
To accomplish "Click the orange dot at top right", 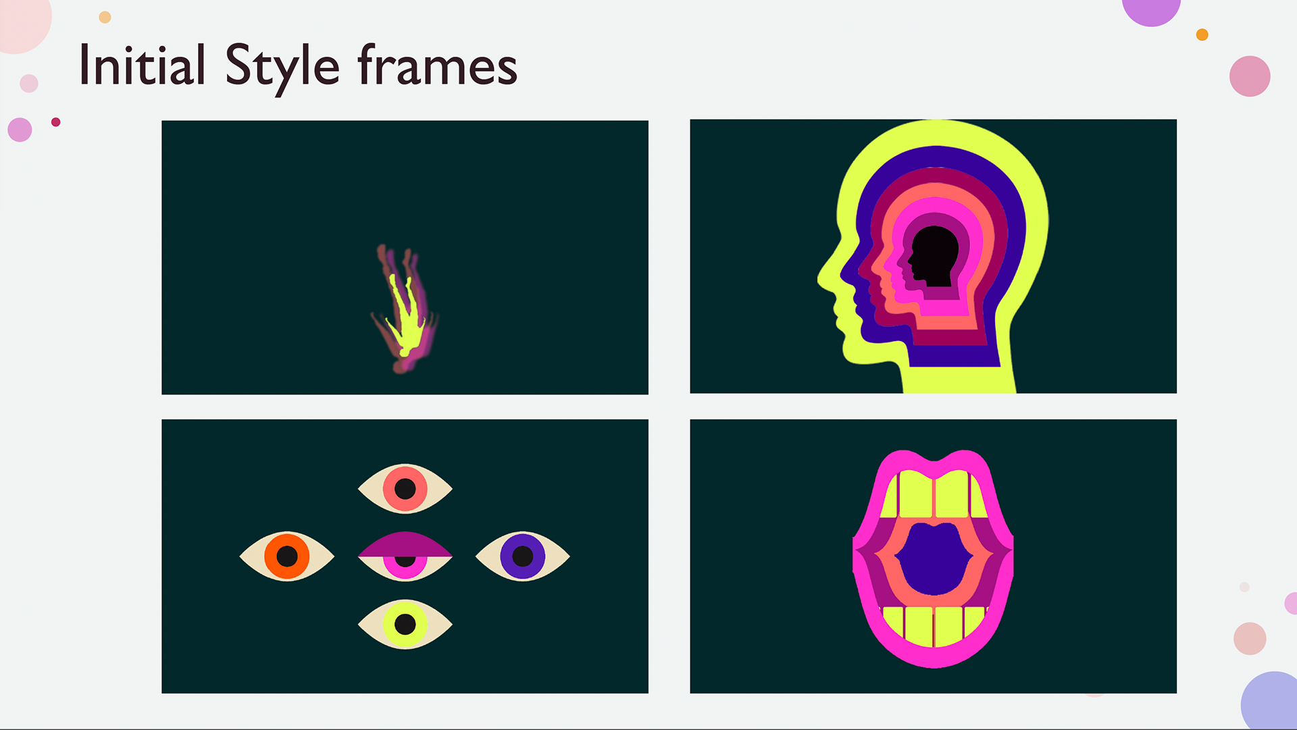I will point(1202,34).
